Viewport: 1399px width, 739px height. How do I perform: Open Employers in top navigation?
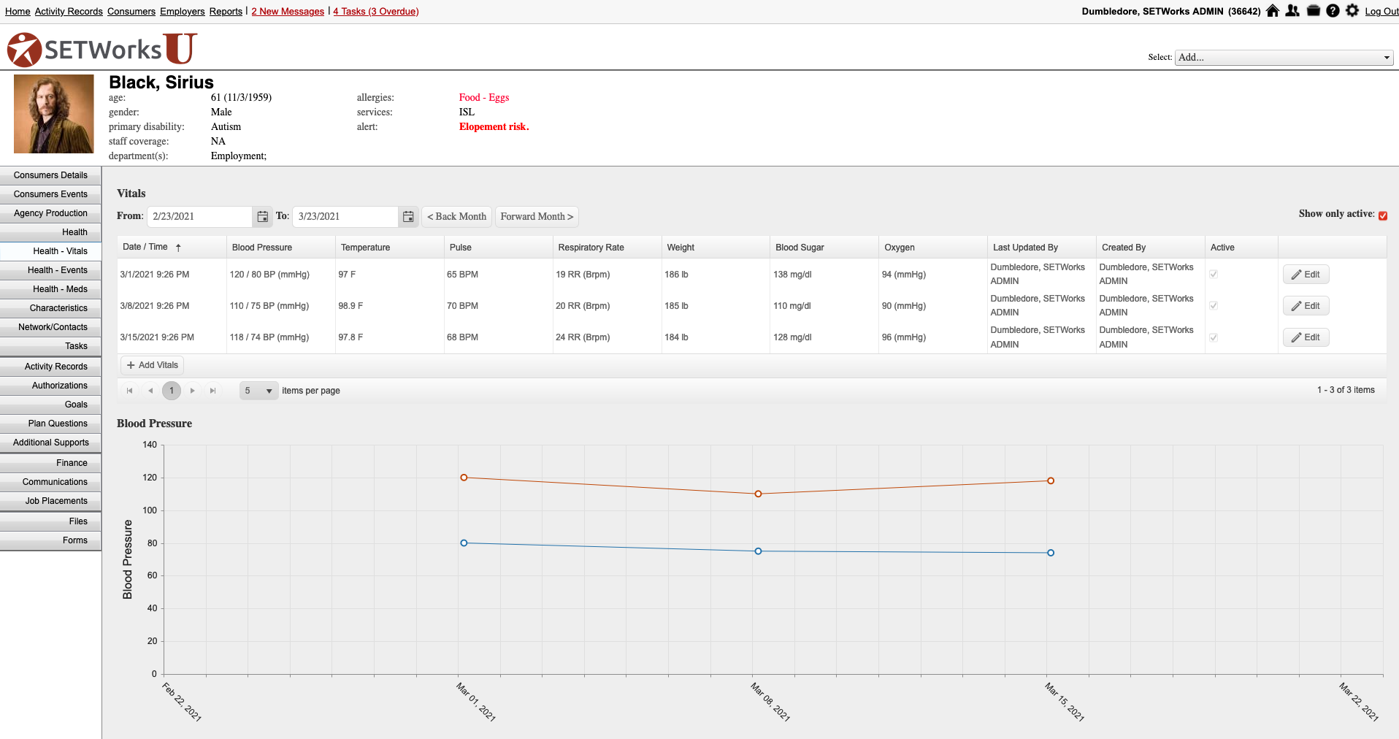click(x=183, y=12)
